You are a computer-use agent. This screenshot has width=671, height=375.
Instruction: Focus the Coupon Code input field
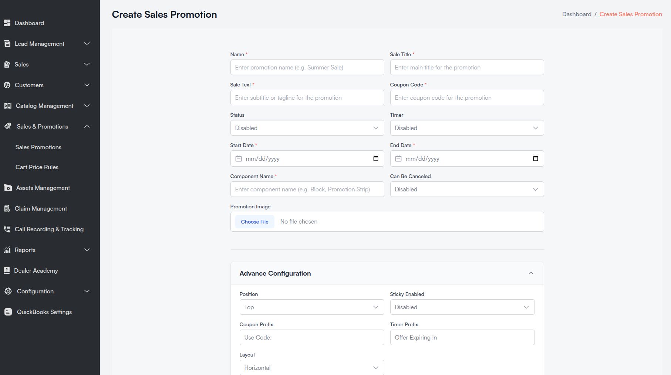(x=467, y=98)
